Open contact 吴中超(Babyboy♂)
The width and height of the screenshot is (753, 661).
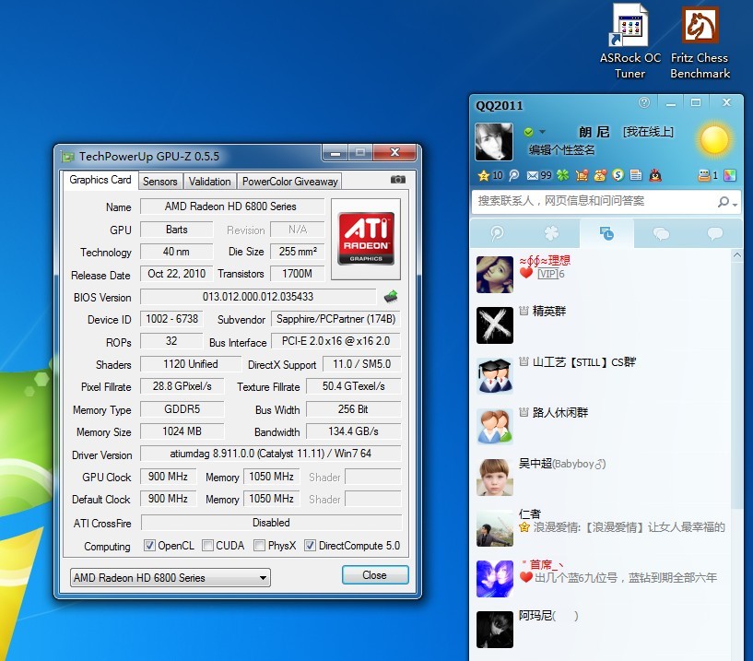coord(601,478)
